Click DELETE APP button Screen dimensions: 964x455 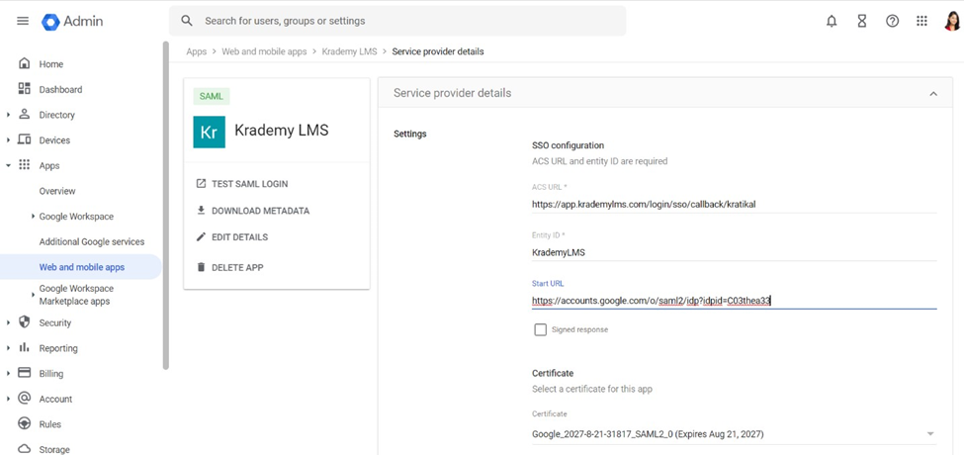229,267
